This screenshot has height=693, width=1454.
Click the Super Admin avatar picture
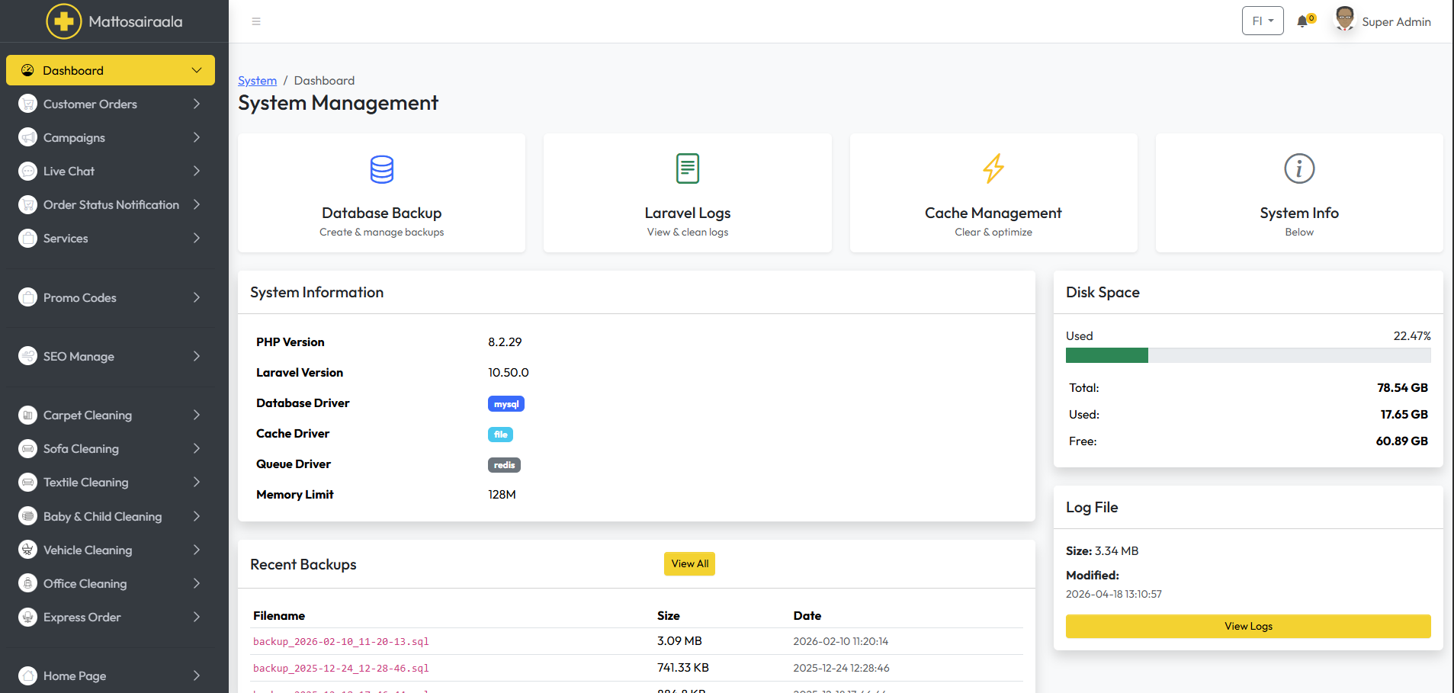(x=1344, y=19)
